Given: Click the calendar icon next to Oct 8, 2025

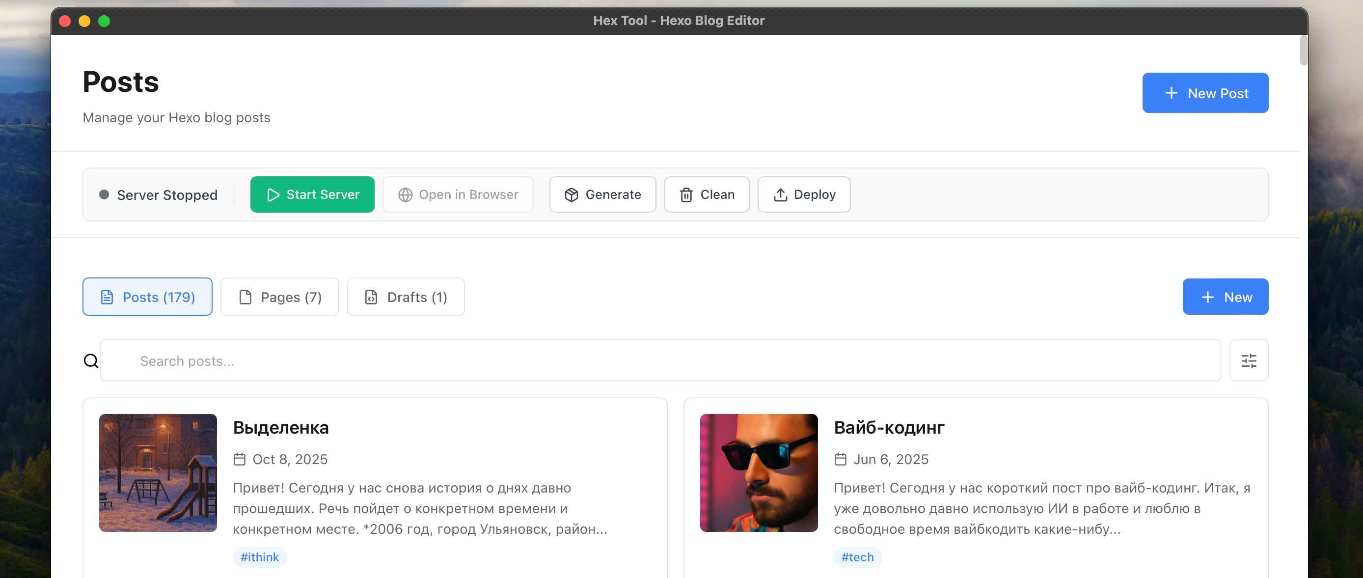Looking at the screenshot, I should tap(240, 459).
